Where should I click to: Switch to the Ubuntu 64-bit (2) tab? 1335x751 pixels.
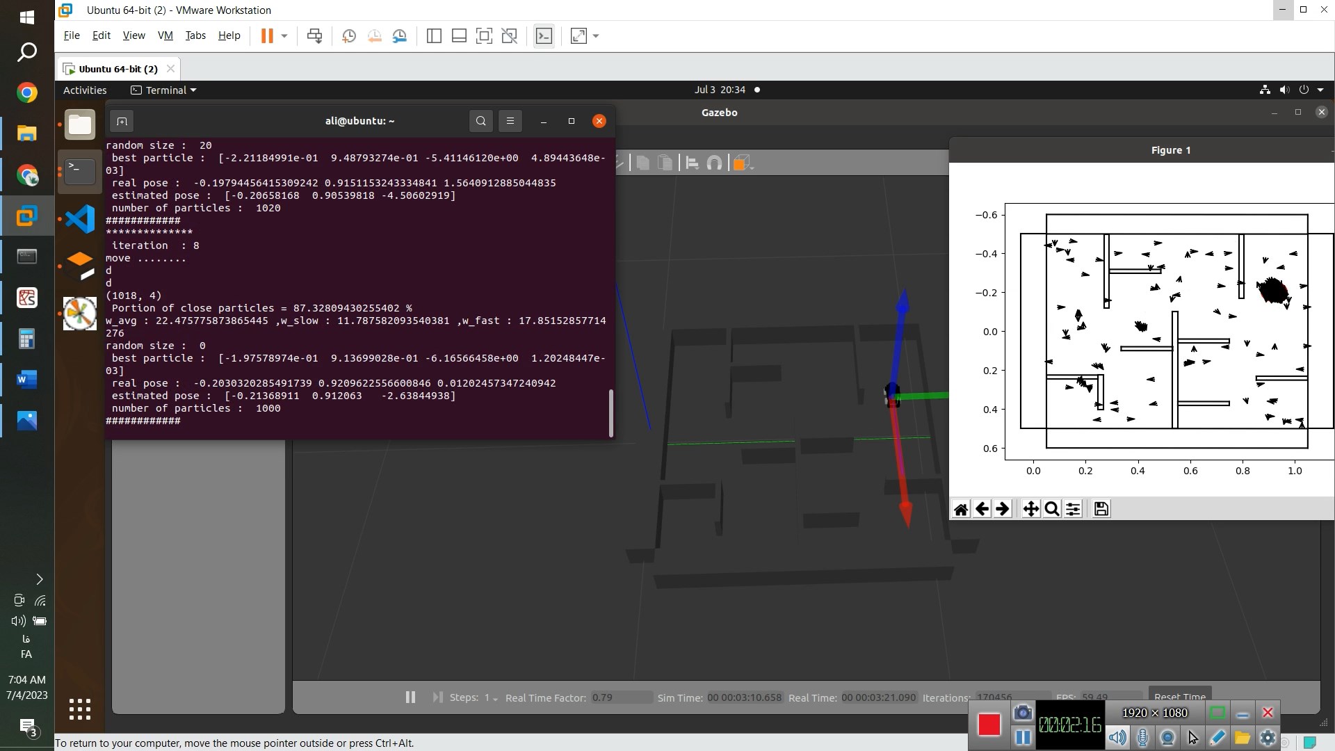point(115,68)
